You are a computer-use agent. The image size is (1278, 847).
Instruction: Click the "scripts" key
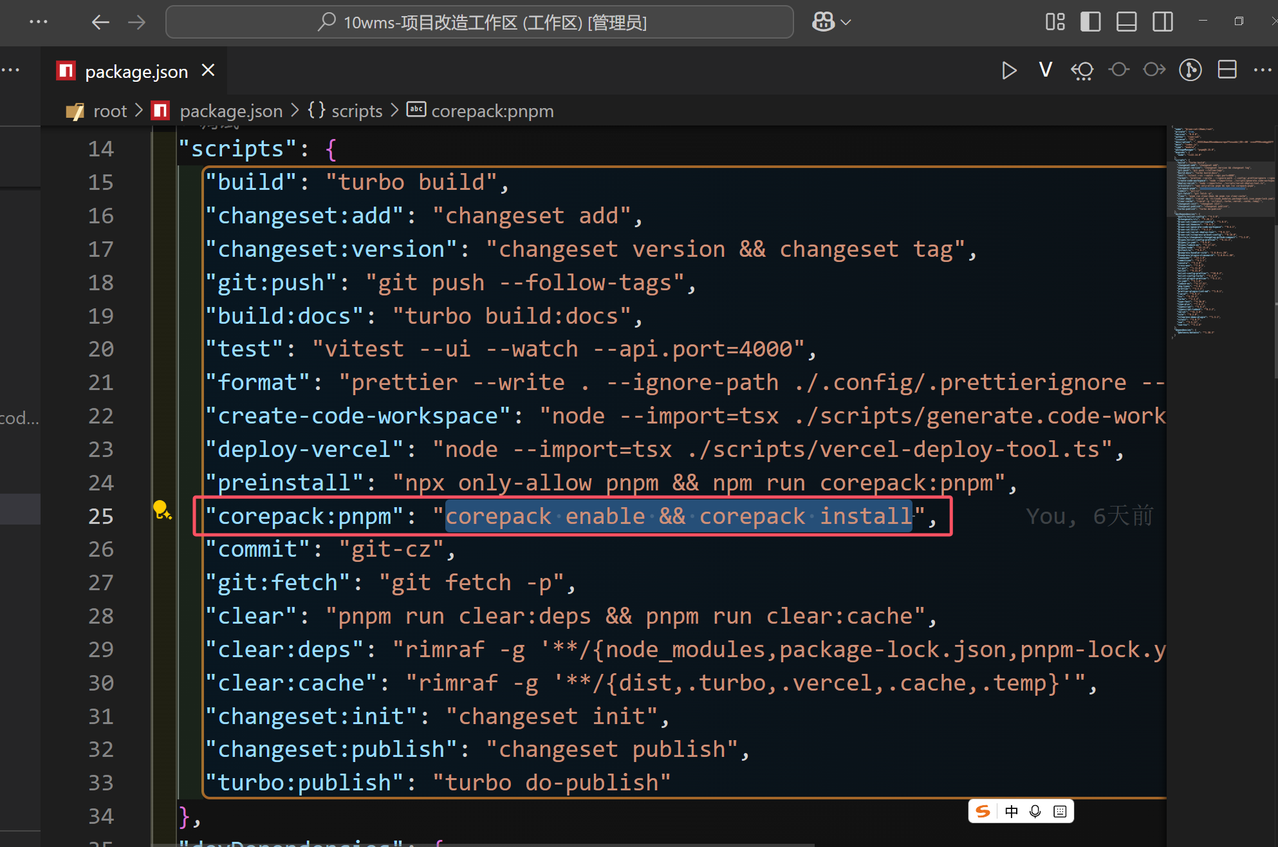(x=238, y=149)
